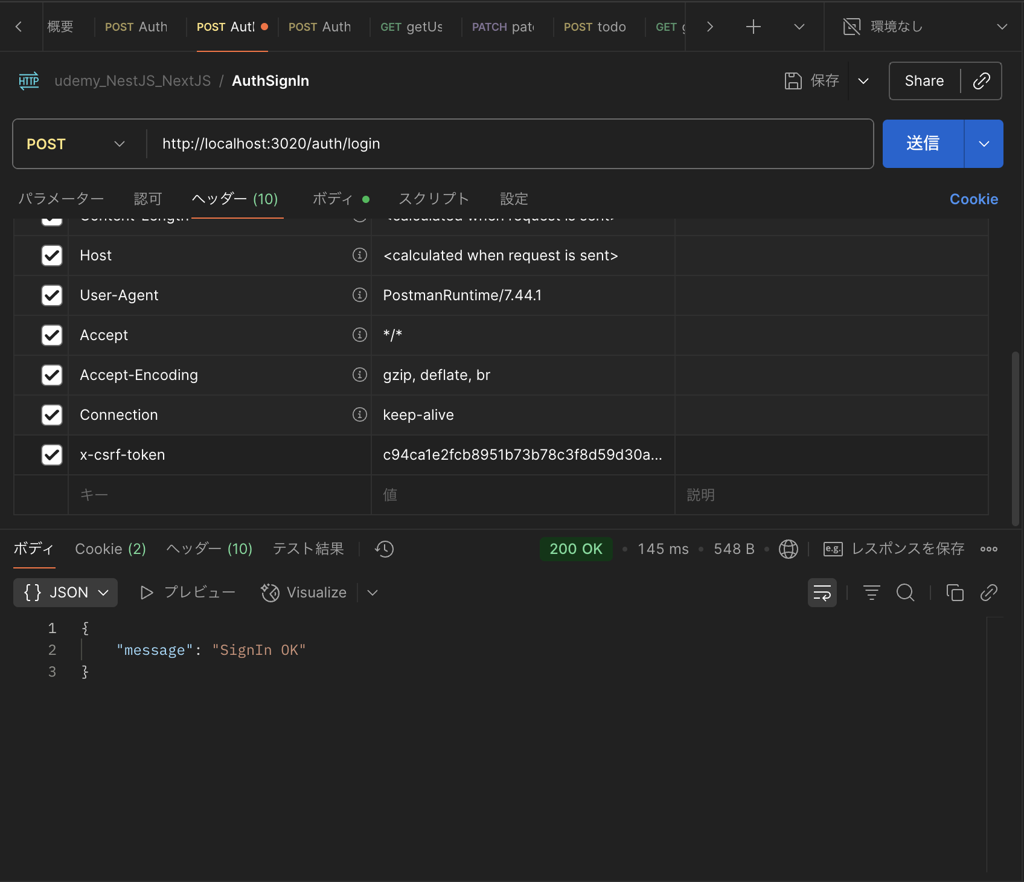The image size is (1024, 882).
Task: Uncheck the Connection header checkbox
Action: (x=52, y=415)
